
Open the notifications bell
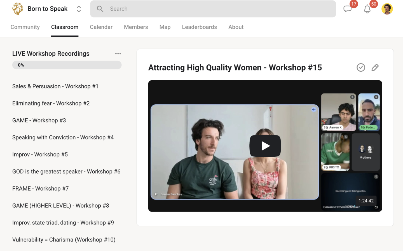[x=367, y=9]
